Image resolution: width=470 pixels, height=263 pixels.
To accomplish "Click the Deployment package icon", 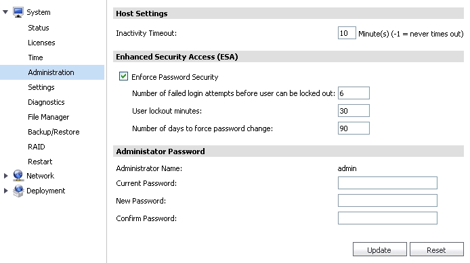I will [x=18, y=191].
